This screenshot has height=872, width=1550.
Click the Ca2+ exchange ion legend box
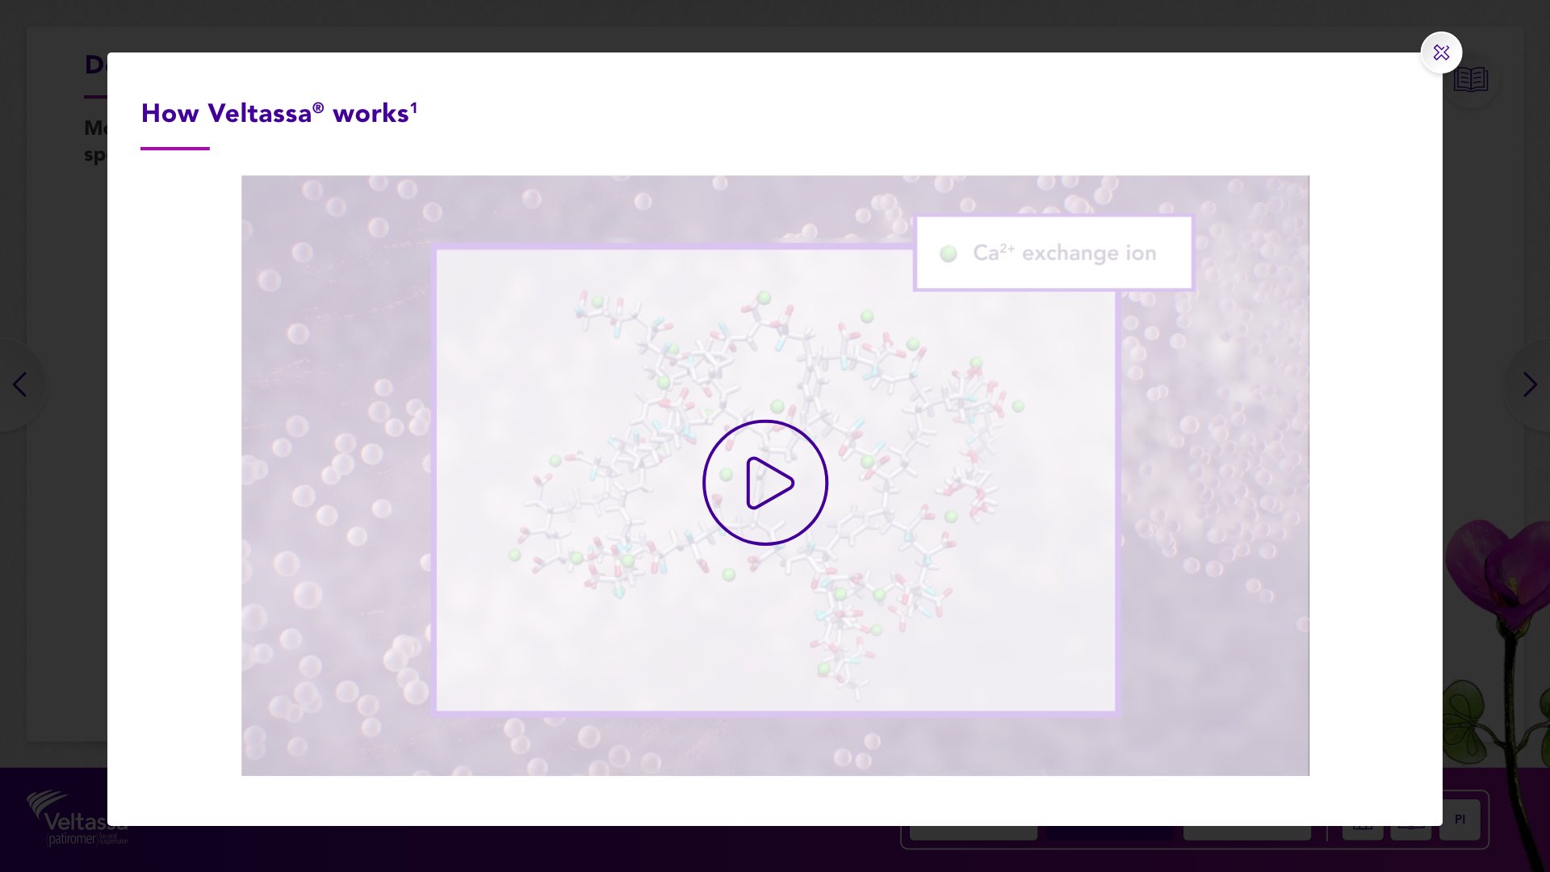coord(1054,253)
